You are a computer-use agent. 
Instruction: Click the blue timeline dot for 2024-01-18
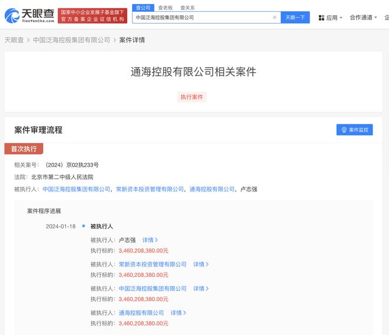(84, 225)
